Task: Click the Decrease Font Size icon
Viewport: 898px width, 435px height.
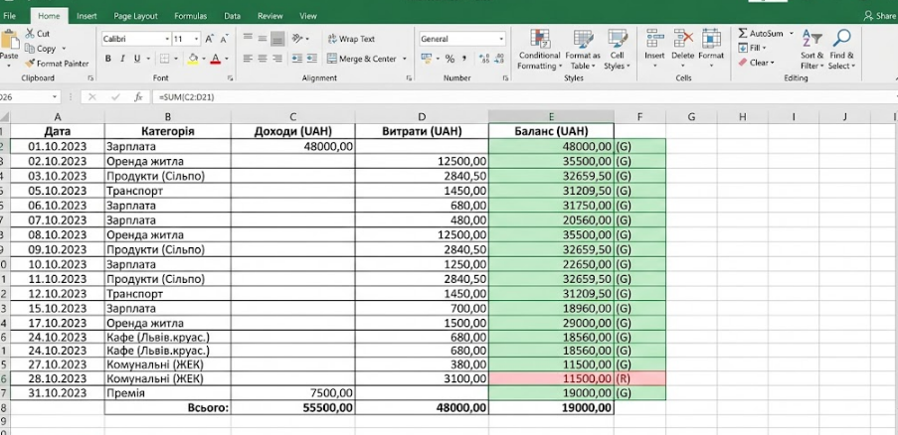Action: tap(224, 39)
